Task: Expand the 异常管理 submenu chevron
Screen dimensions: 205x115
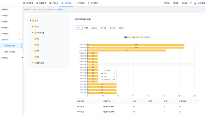Action: (x=19, y=33)
